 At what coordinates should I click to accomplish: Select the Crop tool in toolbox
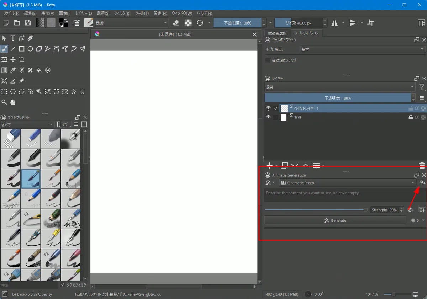(22, 59)
